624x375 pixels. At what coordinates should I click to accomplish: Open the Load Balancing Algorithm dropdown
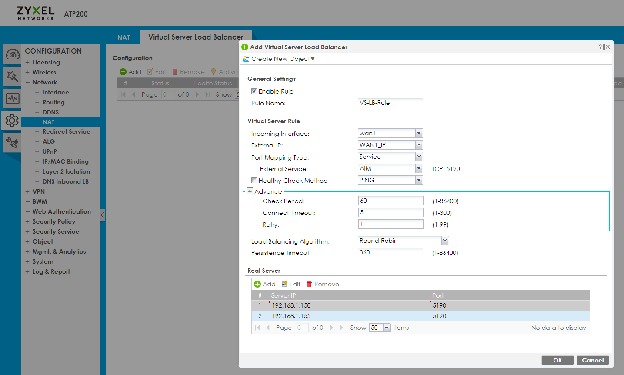click(x=444, y=240)
